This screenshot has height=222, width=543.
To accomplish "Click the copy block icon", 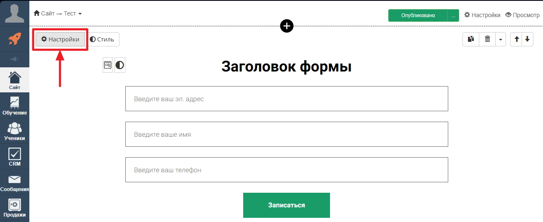I will 471,39.
